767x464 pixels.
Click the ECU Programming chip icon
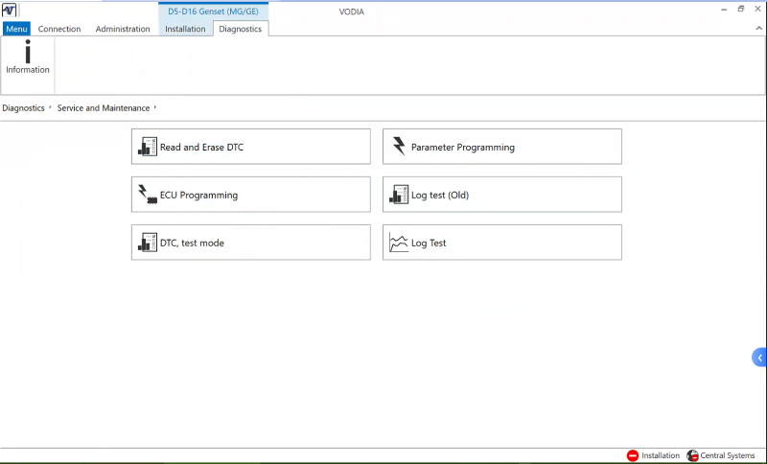(x=148, y=195)
